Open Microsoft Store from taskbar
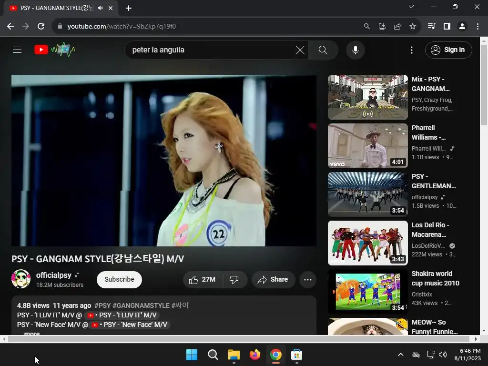The width and height of the screenshot is (488, 366). pyautogui.click(x=296, y=355)
